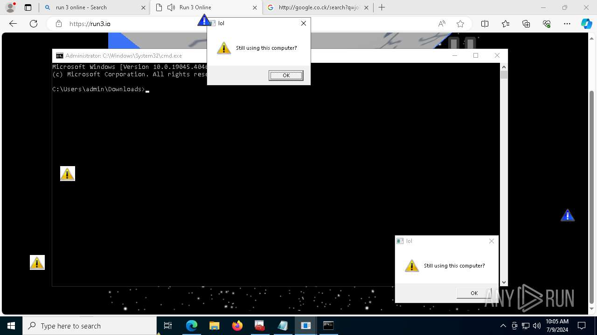Open the Edge profile avatar
Viewport: 597px width, 335px height.
pyautogui.click(x=10, y=7)
